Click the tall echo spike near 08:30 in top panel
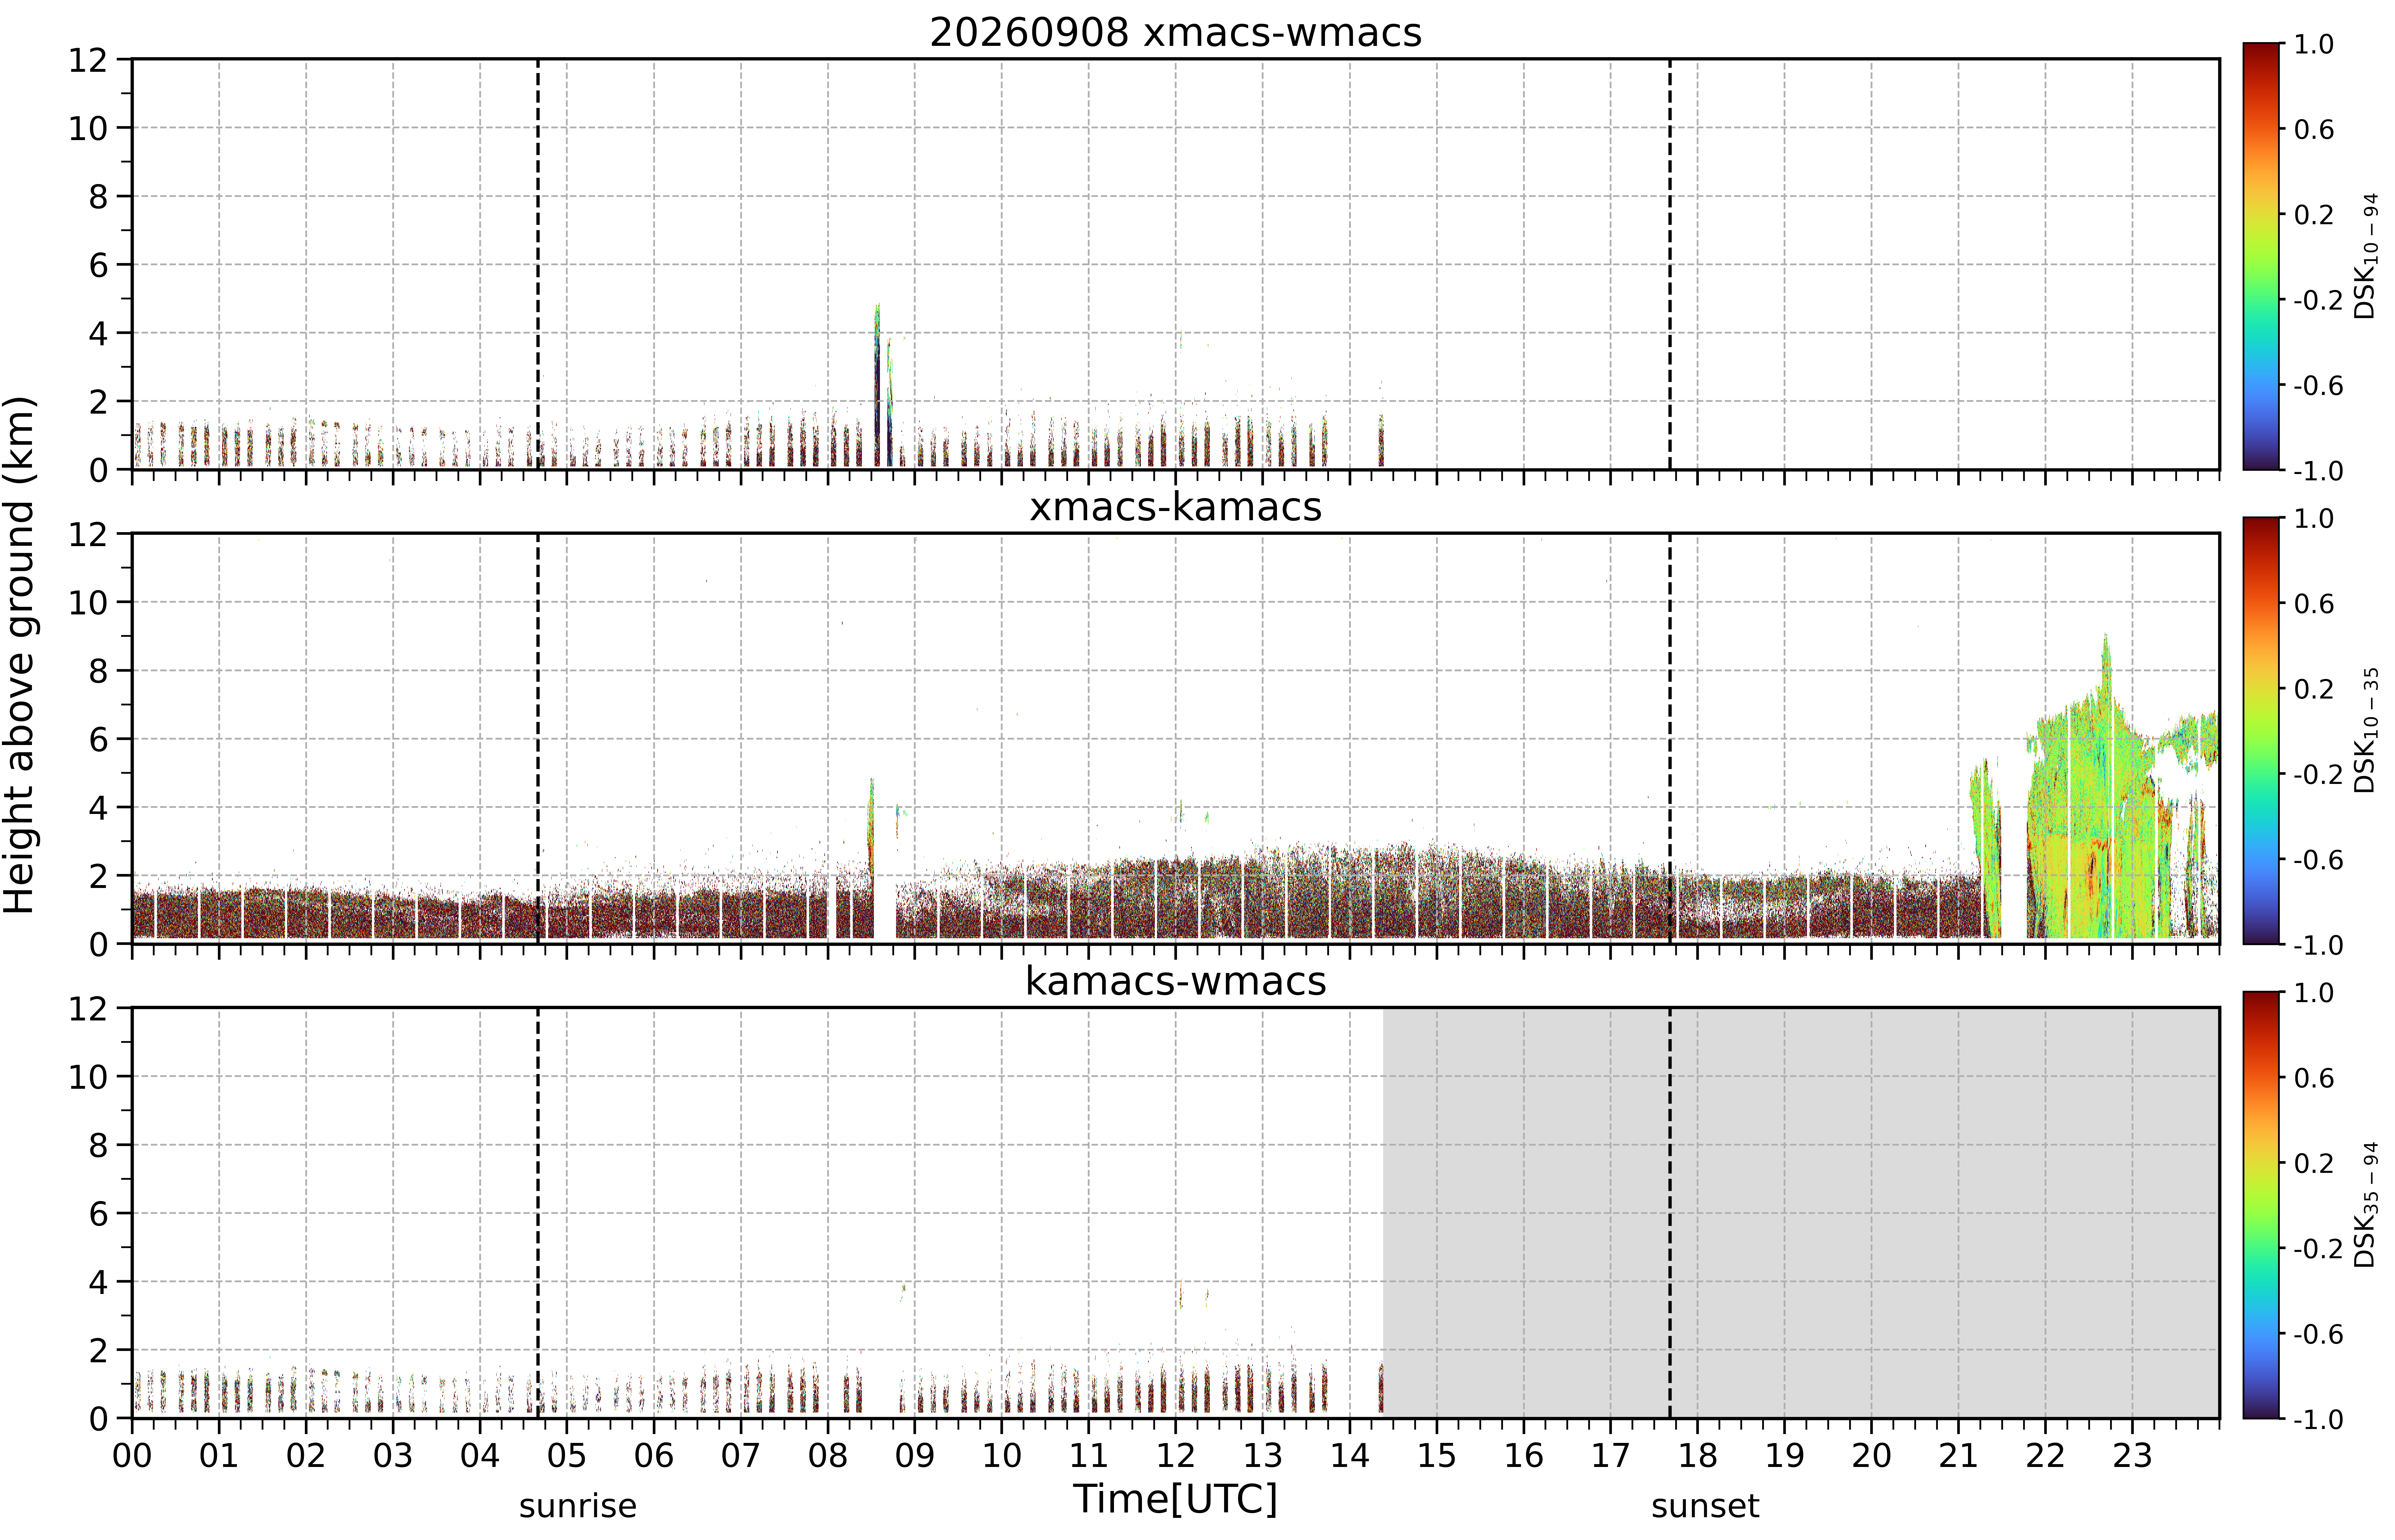The image size is (2395, 1540). click(x=877, y=385)
